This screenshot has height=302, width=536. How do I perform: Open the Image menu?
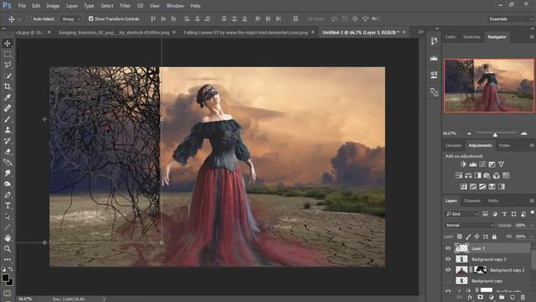(53, 6)
